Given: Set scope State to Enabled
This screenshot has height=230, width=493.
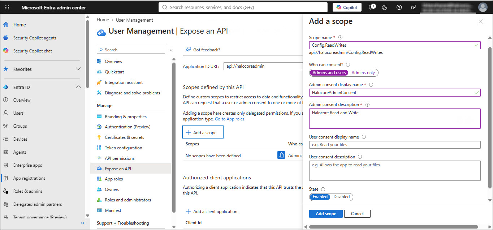Looking at the screenshot, I should click(x=320, y=197).
